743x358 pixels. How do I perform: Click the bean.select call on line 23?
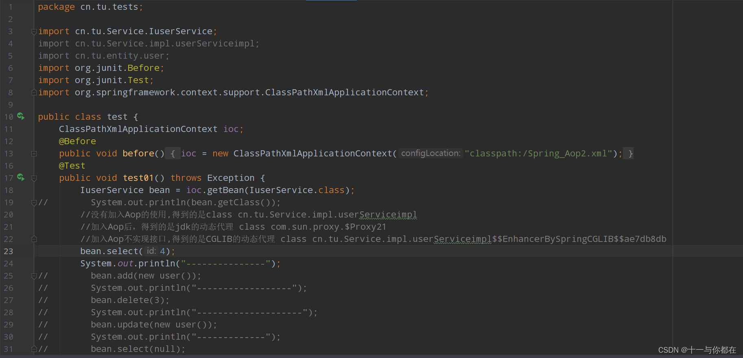tap(127, 251)
